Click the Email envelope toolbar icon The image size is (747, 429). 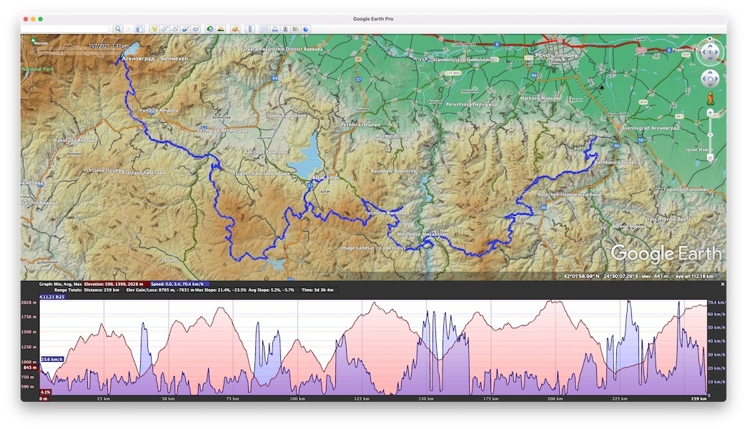(264, 29)
